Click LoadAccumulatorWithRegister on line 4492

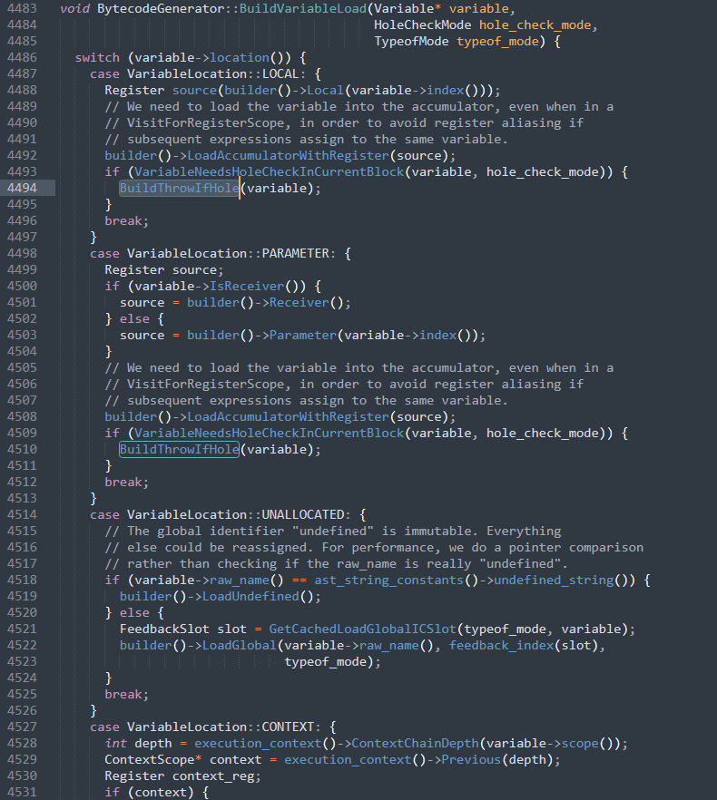[x=288, y=156]
